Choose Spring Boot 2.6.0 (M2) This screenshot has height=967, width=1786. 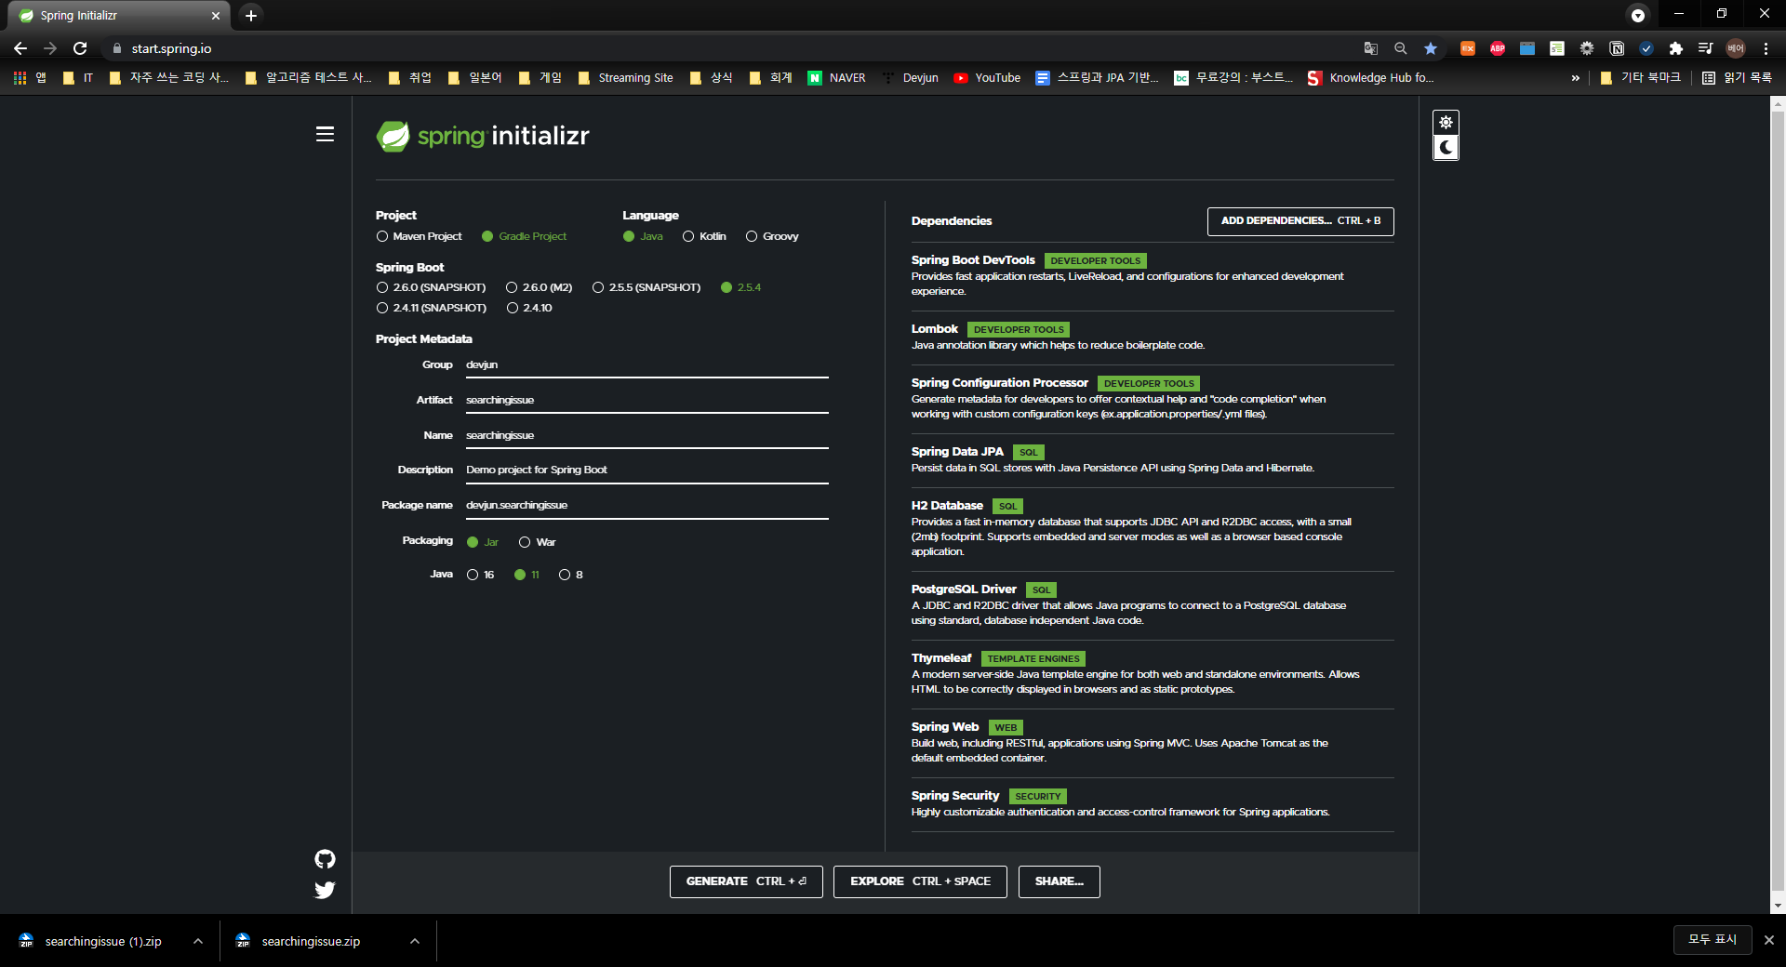coord(540,287)
